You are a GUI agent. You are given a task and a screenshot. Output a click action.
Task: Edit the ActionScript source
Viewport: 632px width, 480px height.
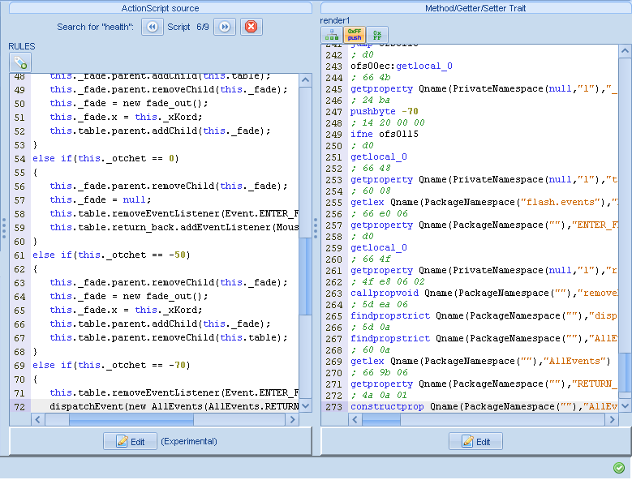(x=130, y=441)
